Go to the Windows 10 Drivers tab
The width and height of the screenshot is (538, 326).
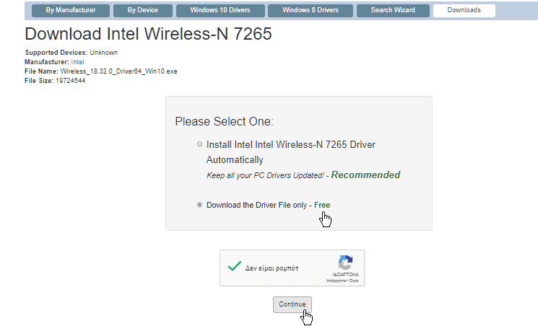pyautogui.click(x=220, y=11)
